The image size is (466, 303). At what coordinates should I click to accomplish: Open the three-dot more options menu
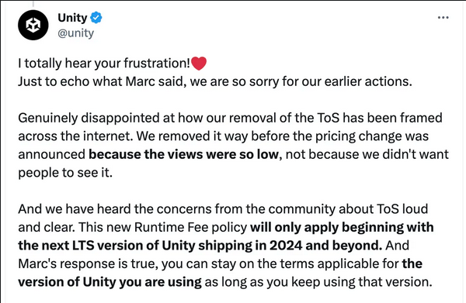click(443, 18)
